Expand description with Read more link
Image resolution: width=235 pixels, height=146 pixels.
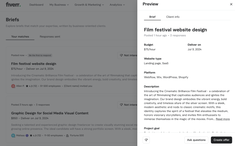[x=222, y=119]
